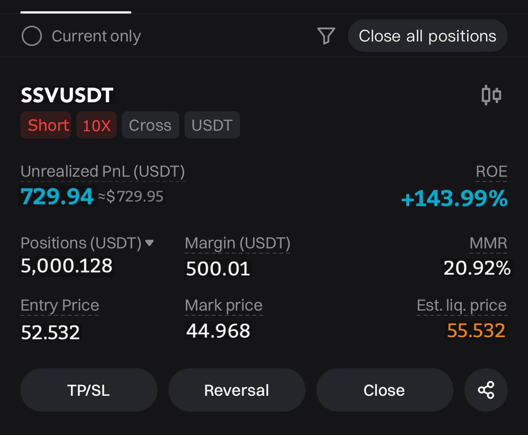Screen dimensions: 528x435
Task: Open the Est. liq. price info
Action: point(462,306)
